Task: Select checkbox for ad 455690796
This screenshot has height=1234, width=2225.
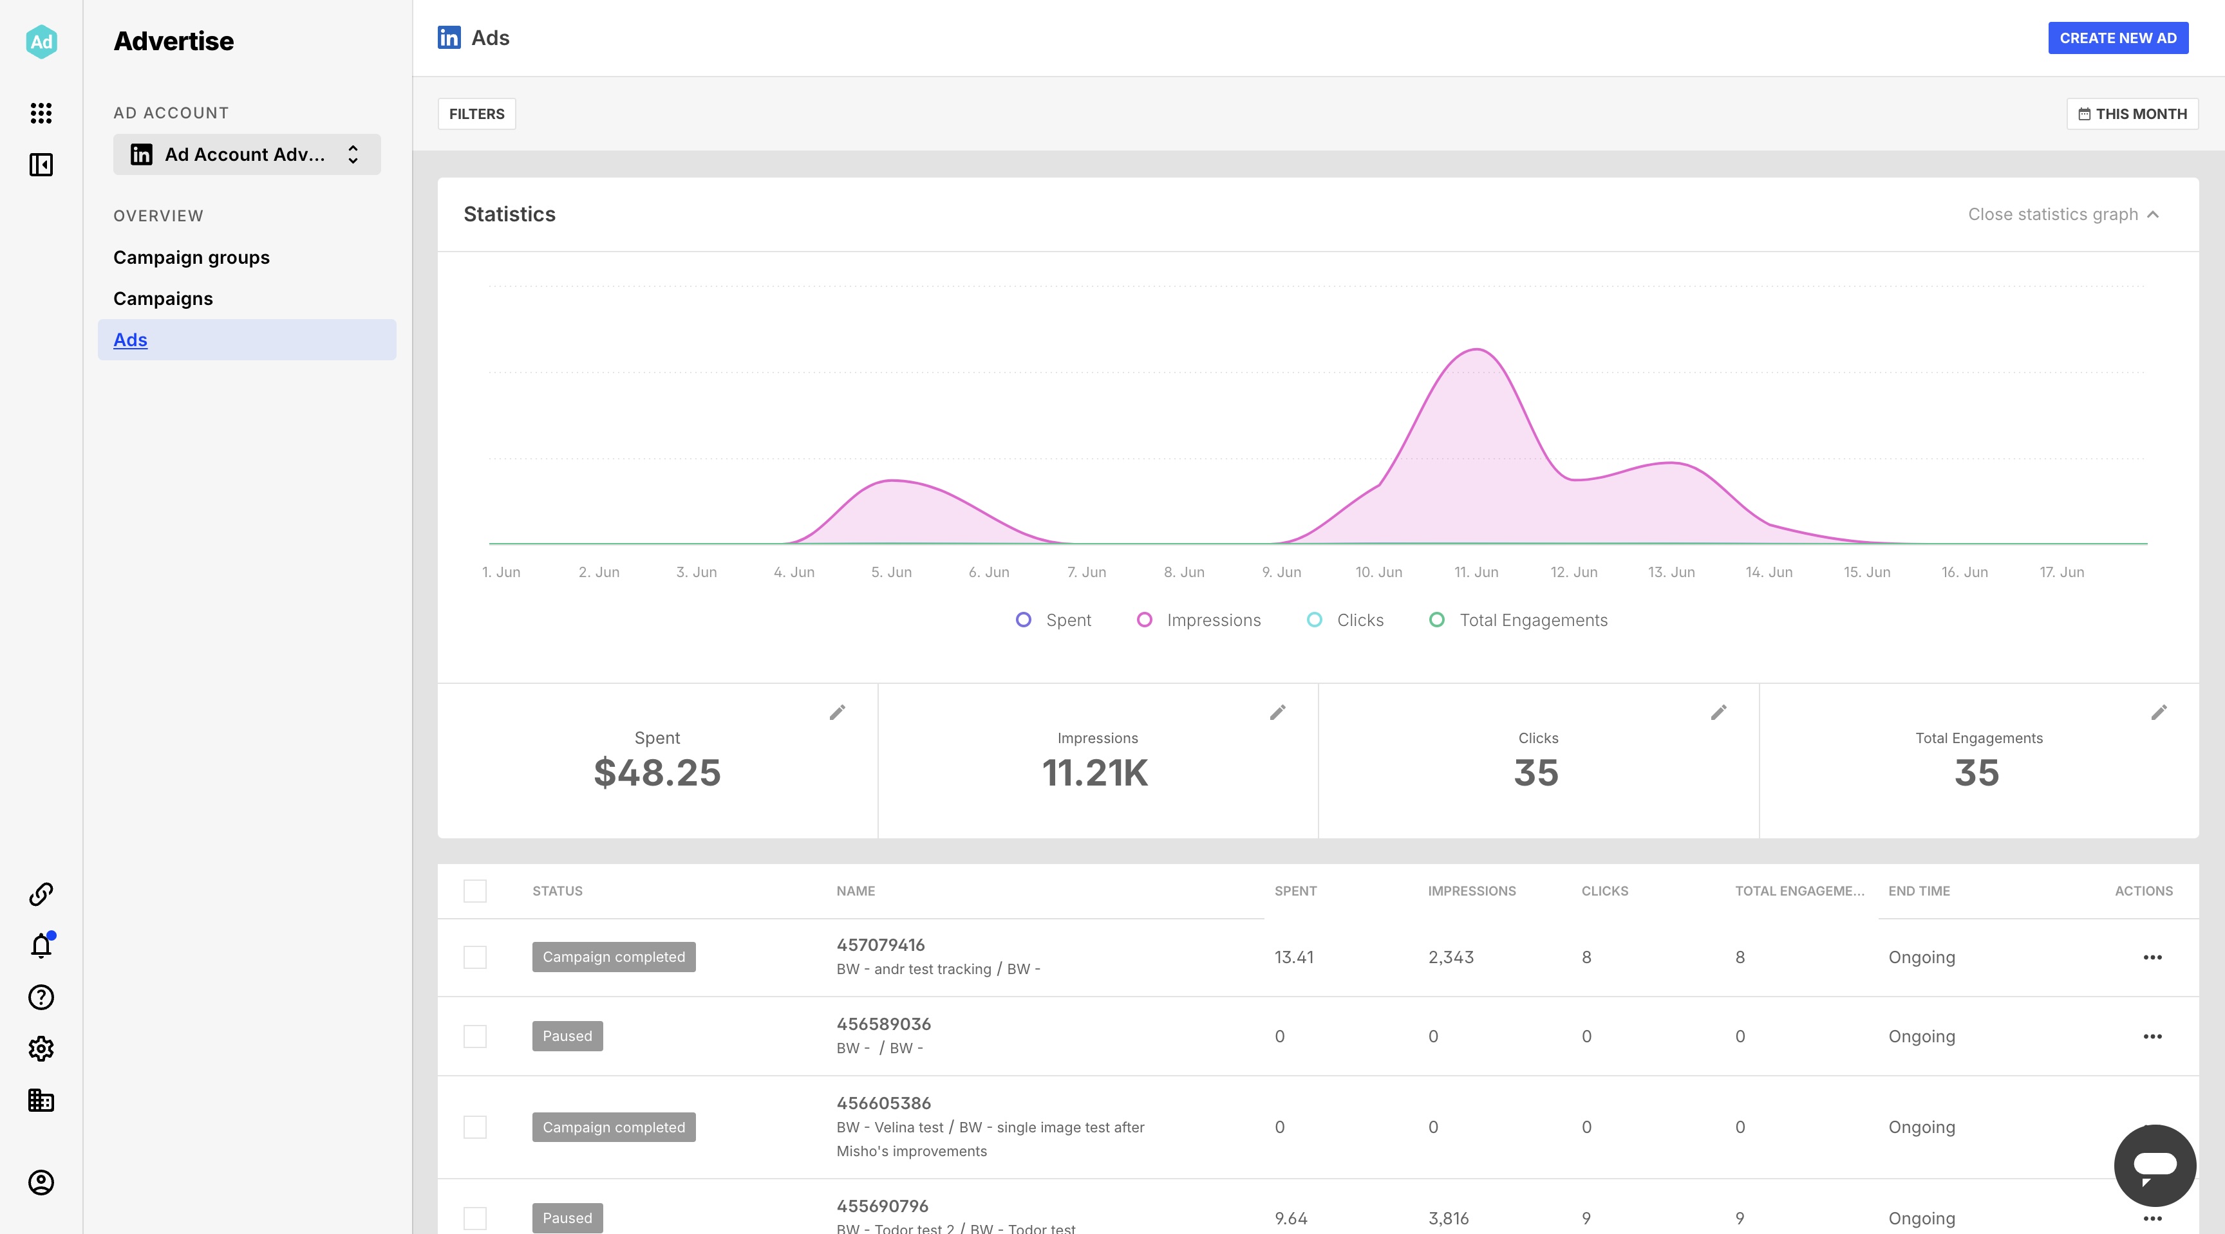Action: 475,1219
